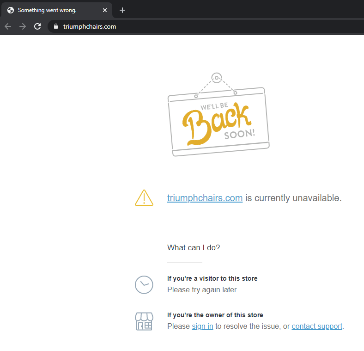Click the browser forward arrow
Viewport: 364px width, 351px height.
[23, 26]
